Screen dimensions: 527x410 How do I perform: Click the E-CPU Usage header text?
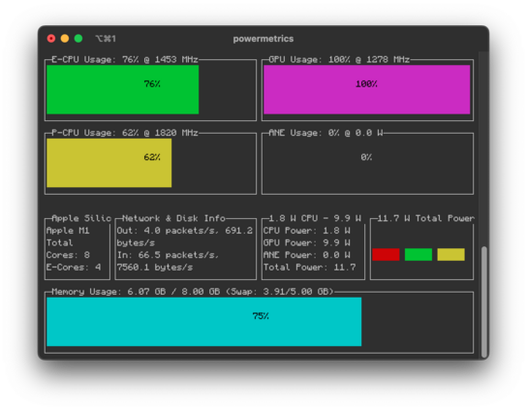[x=125, y=59]
